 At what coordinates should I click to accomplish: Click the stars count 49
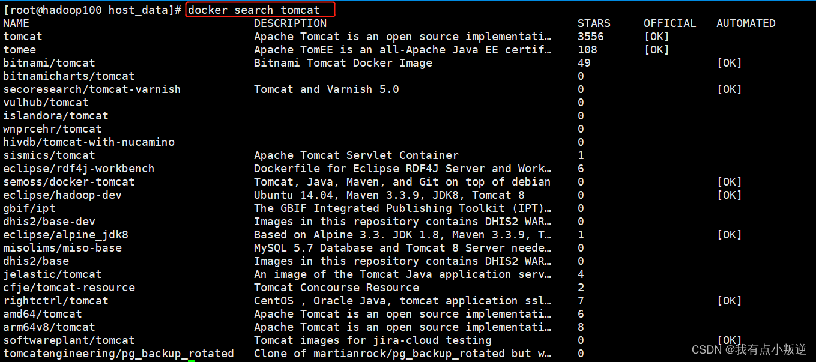click(x=584, y=63)
